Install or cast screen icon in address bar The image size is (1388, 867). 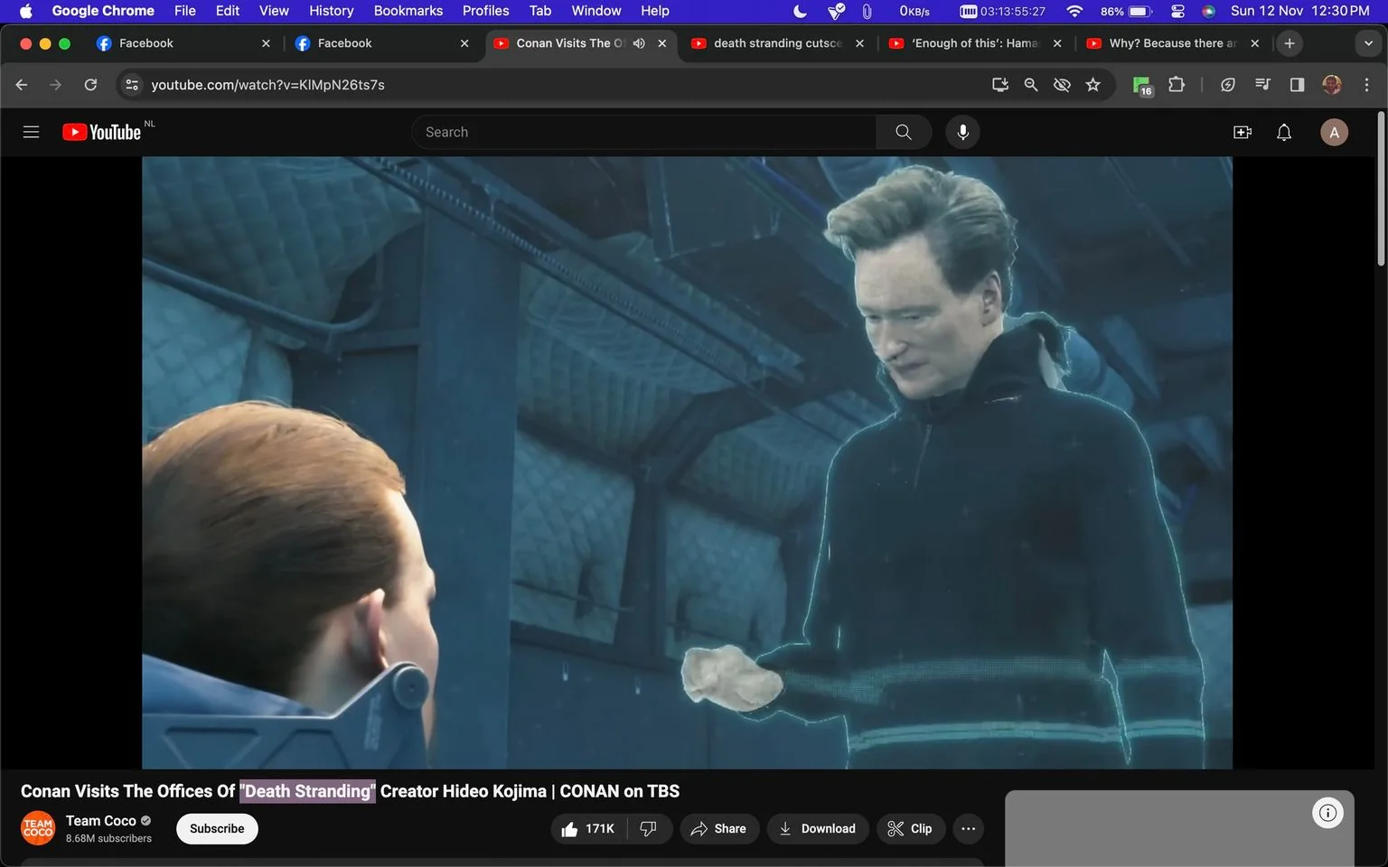[x=1000, y=85]
